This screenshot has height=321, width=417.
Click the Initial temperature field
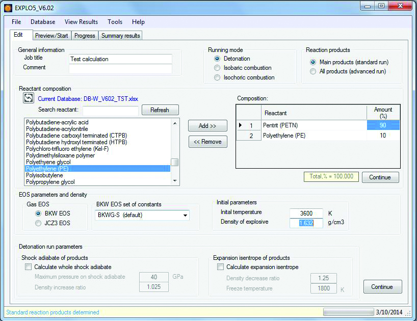(306, 213)
